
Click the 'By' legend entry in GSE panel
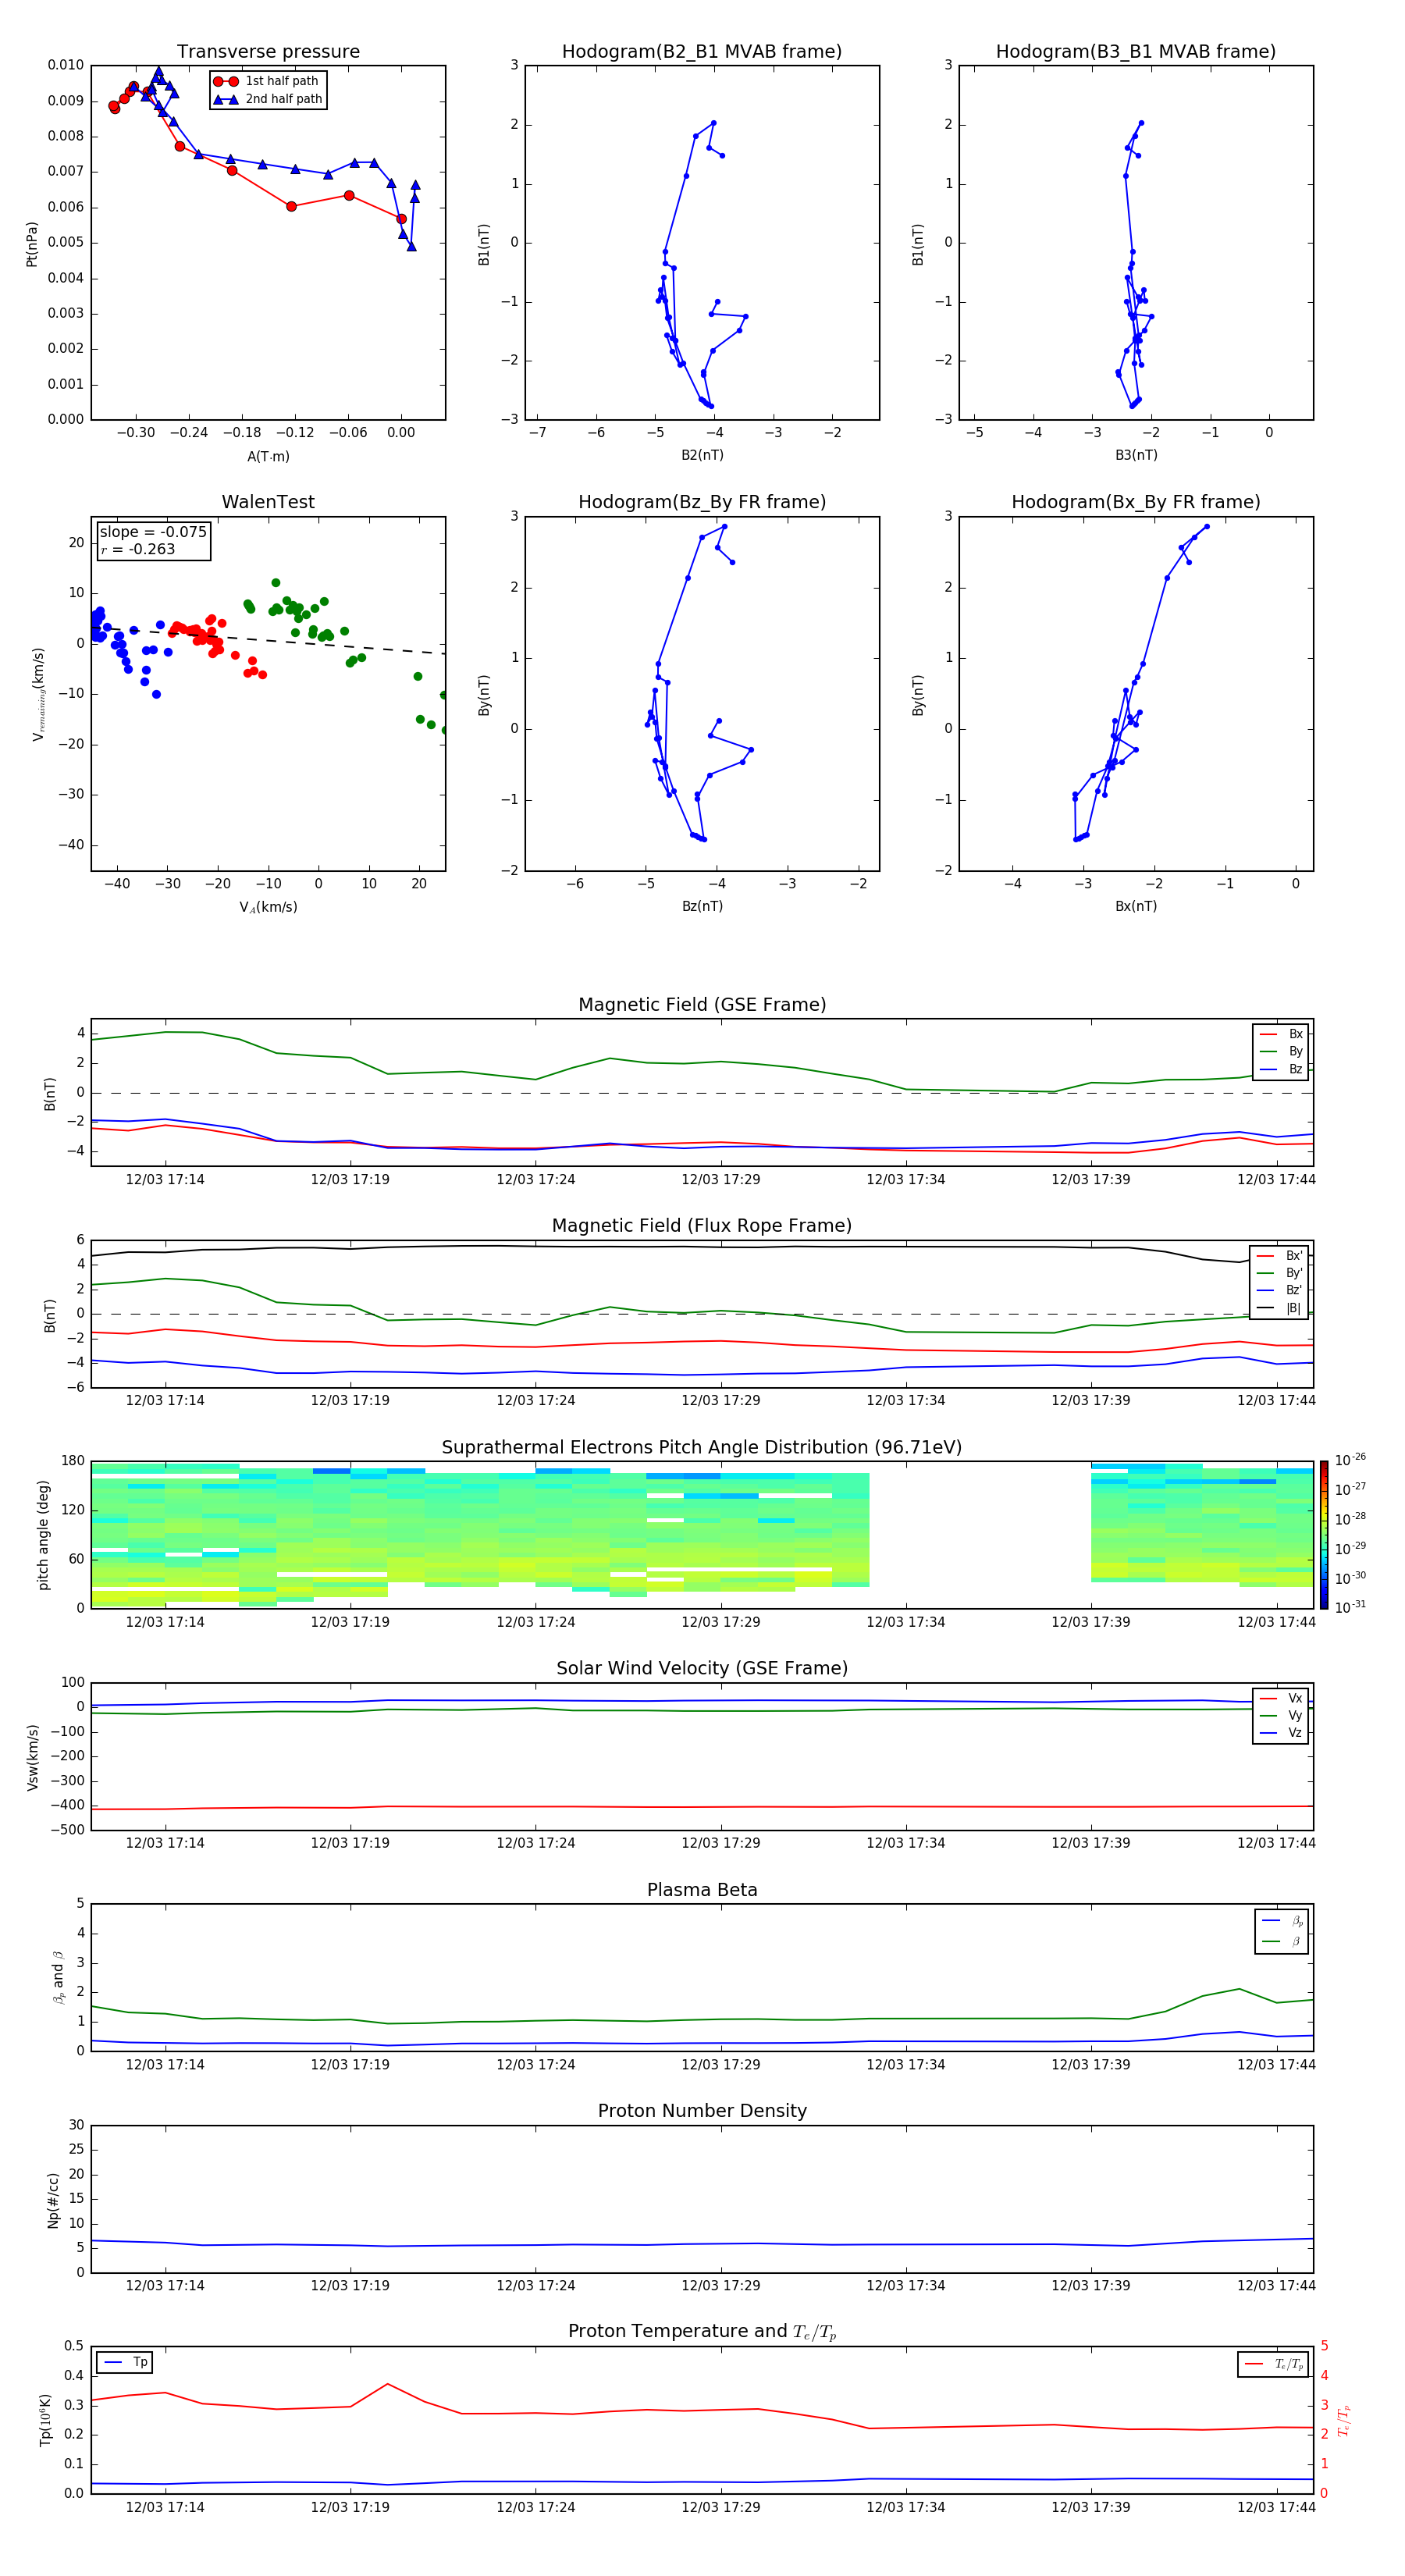pos(1281,1051)
